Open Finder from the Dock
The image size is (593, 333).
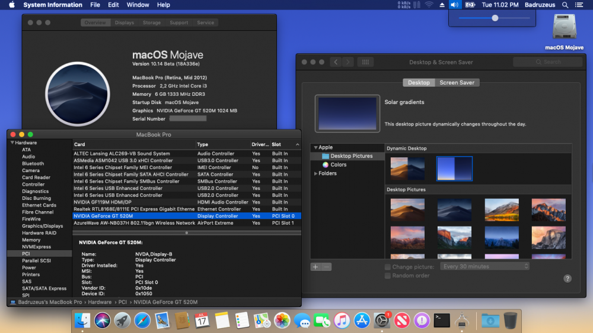(82, 320)
